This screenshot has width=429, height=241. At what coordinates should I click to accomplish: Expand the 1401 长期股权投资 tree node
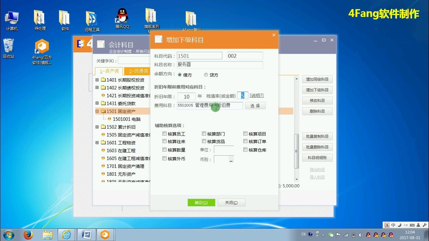[x=97, y=80]
